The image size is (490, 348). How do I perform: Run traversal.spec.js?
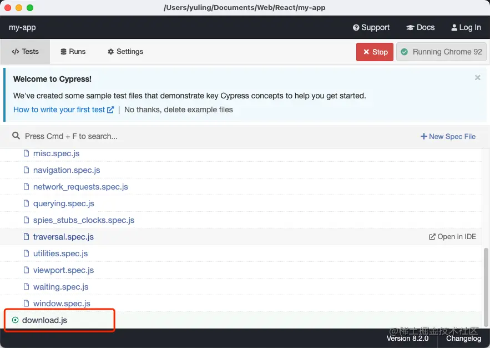pyautogui.click(x=63, y=237)
